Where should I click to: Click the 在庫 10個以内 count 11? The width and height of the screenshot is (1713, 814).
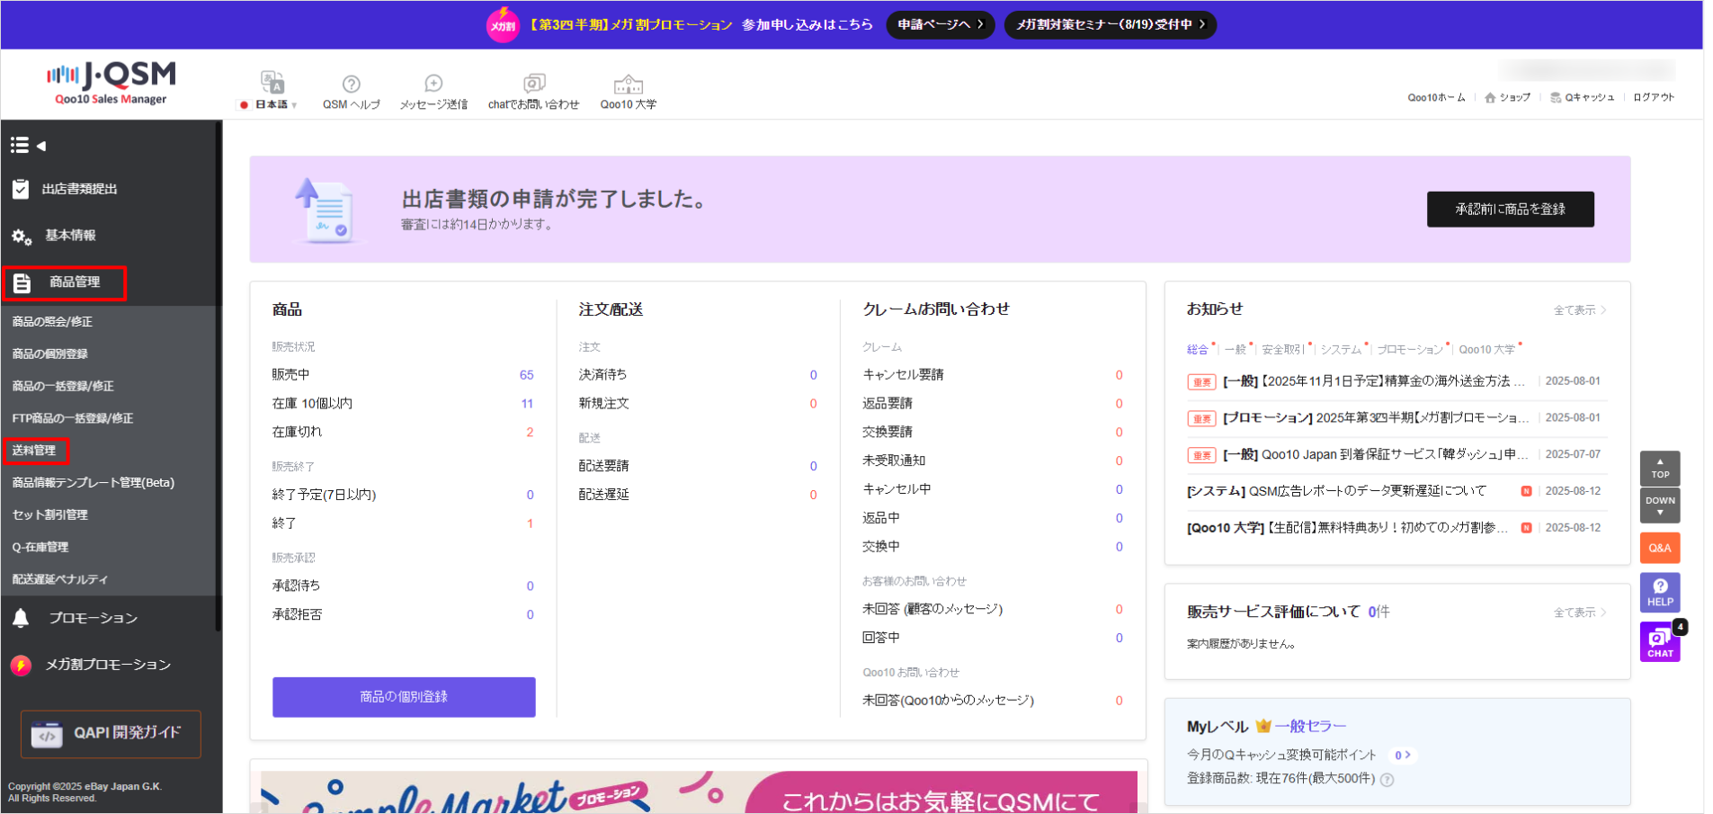pyautogui.click(x=527, y=404)
